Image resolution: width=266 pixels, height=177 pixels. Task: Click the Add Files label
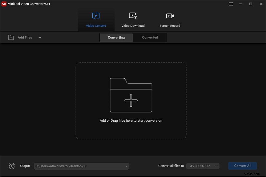[25, 37]
